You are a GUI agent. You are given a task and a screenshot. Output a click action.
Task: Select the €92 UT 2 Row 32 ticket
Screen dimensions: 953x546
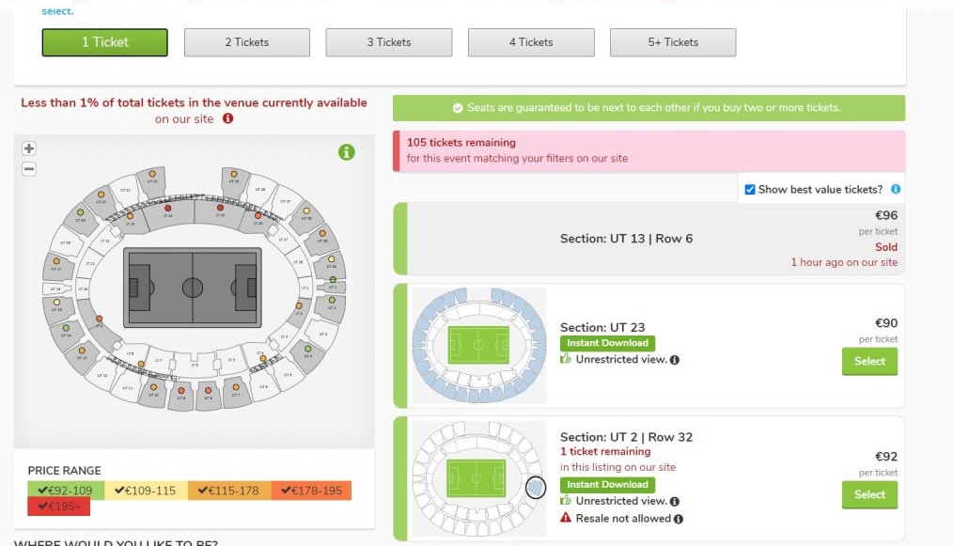(x=869, y=494)
